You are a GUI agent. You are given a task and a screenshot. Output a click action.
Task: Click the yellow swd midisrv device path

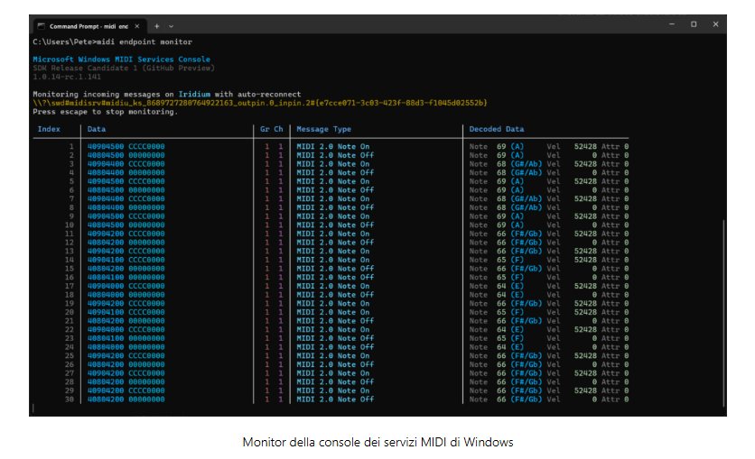tap(260, 103)
